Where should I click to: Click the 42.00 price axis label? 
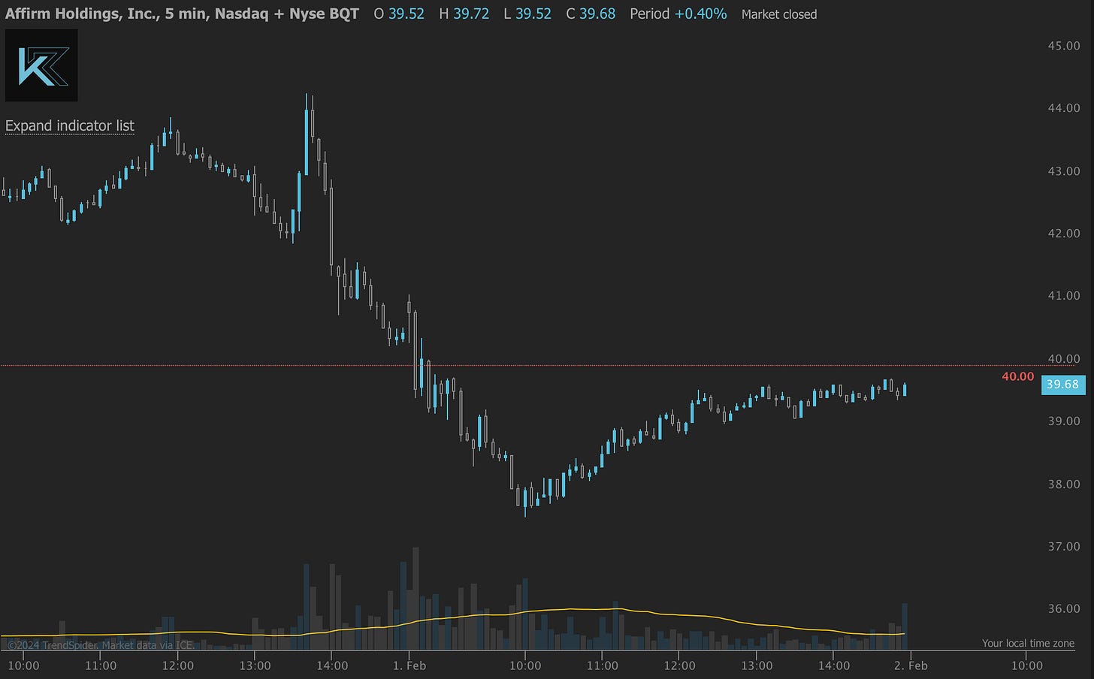click(1064, 234)
